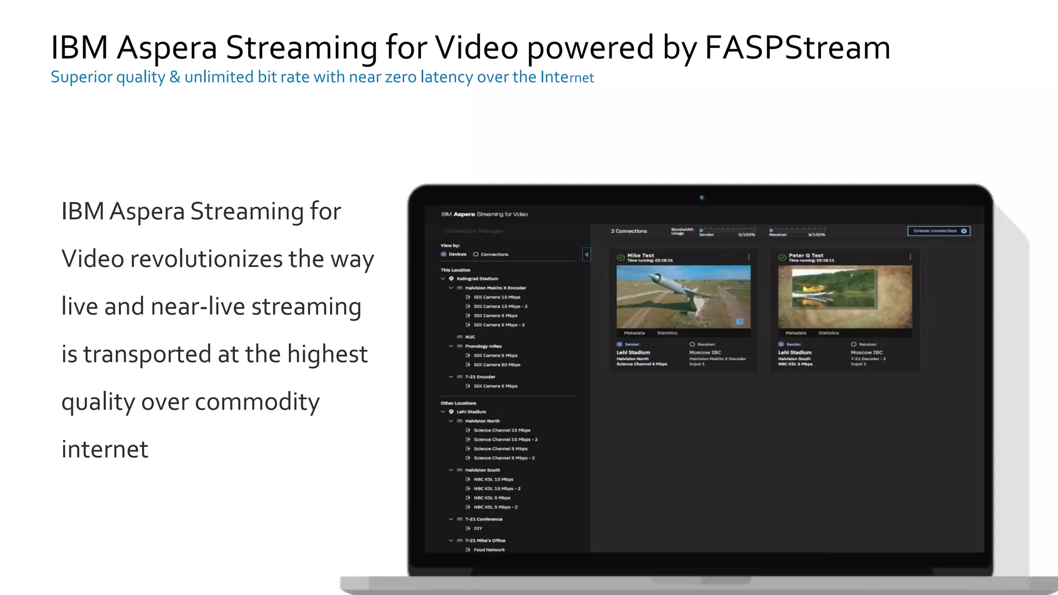Click the Haivision South device icon

pyautogui.click(x=460, y=470)
